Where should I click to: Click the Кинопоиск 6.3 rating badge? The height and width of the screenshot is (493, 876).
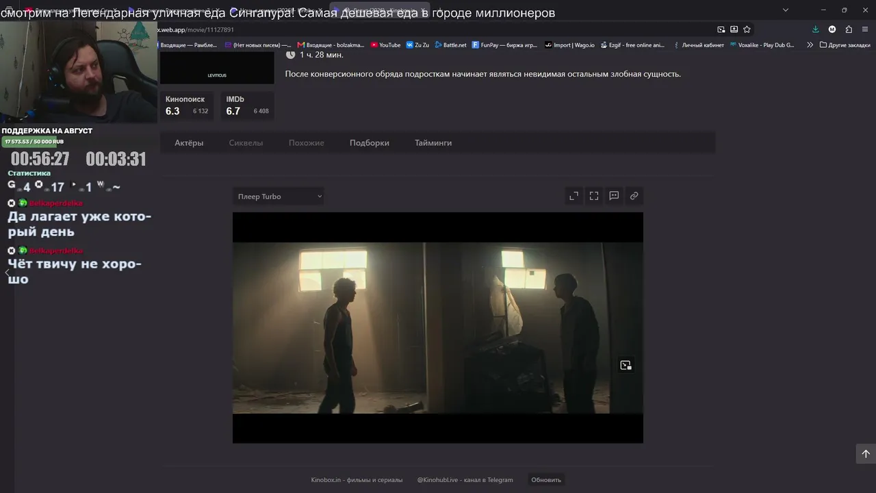click(187, 105)
